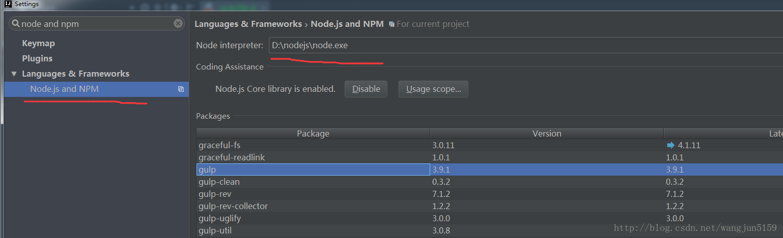Viewport: 783px width, 238px height.
Task: Click the project-level icon beside Node.js and NPM
Action: point(181,89)
